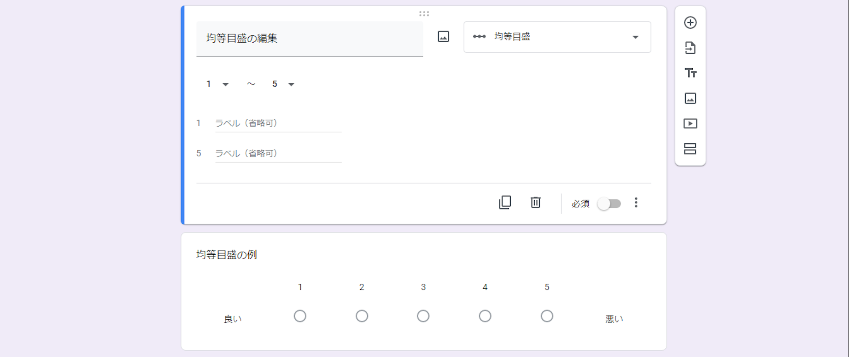Add an image from the side toolbar
This screenshot has width=849, height=357.
tap(690, 99)
